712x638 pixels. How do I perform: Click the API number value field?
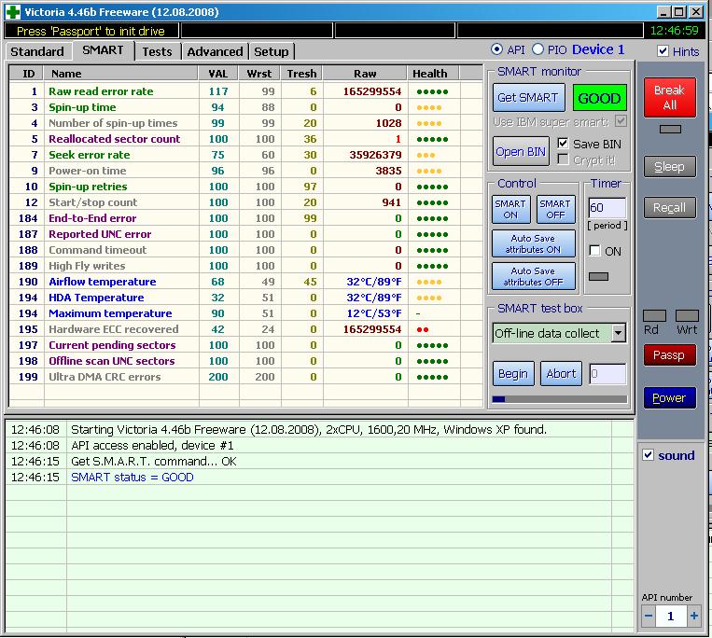[671, 616]
